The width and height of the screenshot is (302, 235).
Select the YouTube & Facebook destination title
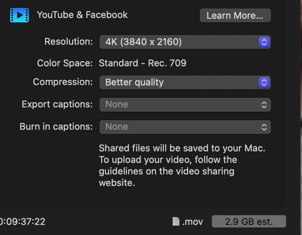(82, 15)
